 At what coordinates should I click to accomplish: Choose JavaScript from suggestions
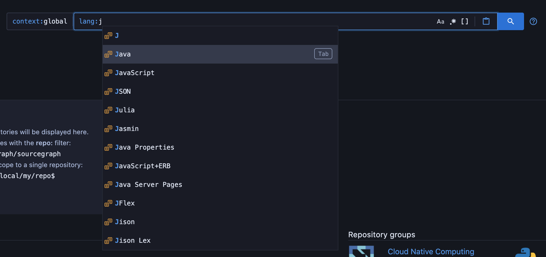220,73
